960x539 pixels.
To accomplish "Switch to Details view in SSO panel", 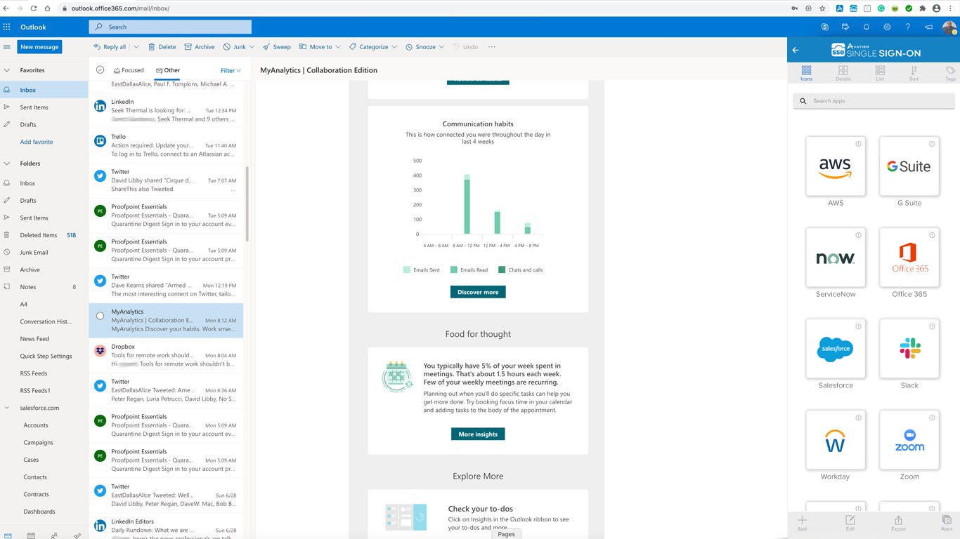I will click(x=843, y=73).
